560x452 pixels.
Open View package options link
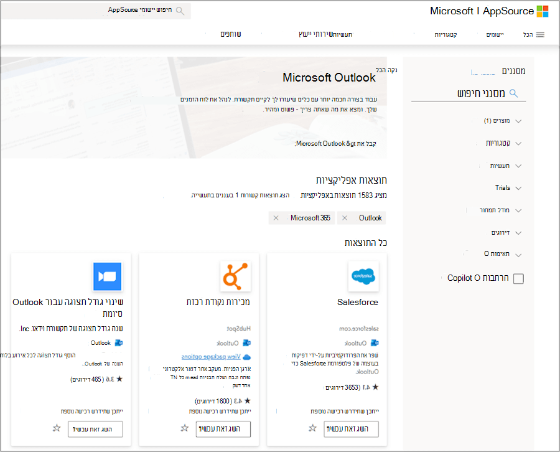click(x=211, y=357)
